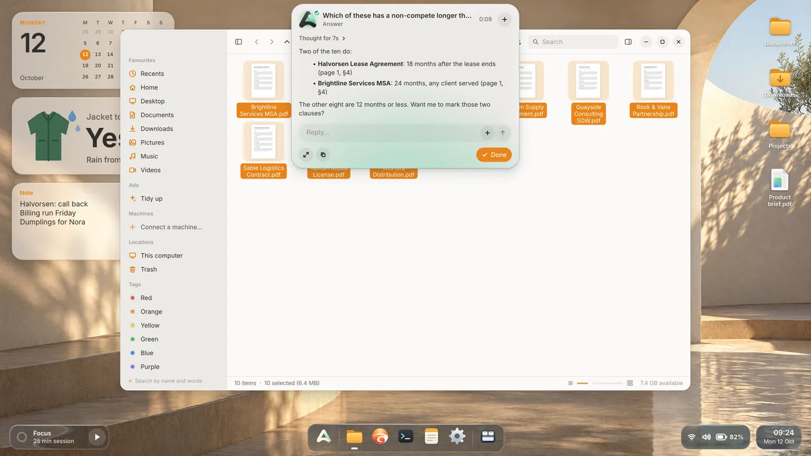Select the Sable Logistics Contract.pdf file
The height and width of the screenshot is (456, 811).
click(x=264, y=150)
